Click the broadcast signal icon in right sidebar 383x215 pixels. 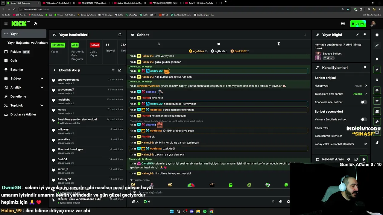[x=377, y=101]
